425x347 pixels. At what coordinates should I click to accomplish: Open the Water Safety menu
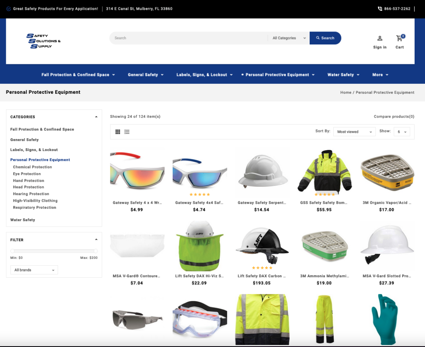pyautogui.click(x=343, y=75)
